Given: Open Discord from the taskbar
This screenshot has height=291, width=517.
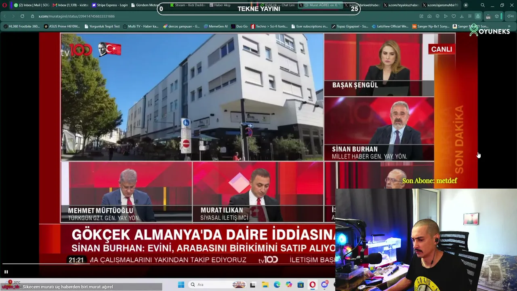Looking at the screenshot, I should 324,285.
